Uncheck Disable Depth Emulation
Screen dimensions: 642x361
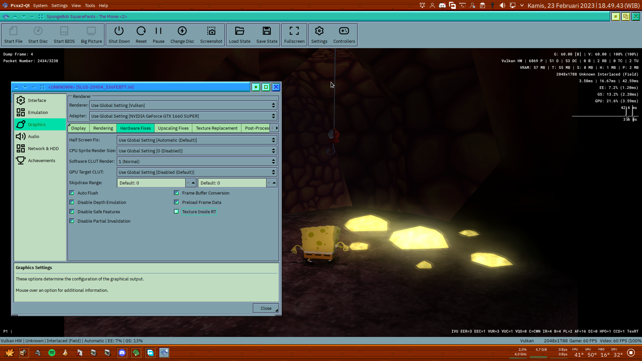coord(72,202)
